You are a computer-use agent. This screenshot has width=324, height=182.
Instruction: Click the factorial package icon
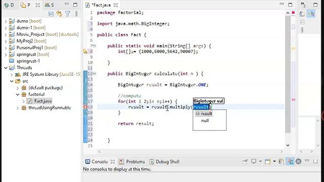24,95
